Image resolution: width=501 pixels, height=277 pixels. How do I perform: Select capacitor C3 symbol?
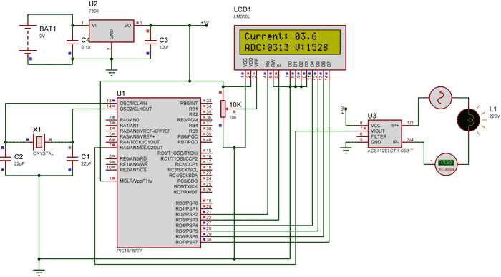(150, 41)
